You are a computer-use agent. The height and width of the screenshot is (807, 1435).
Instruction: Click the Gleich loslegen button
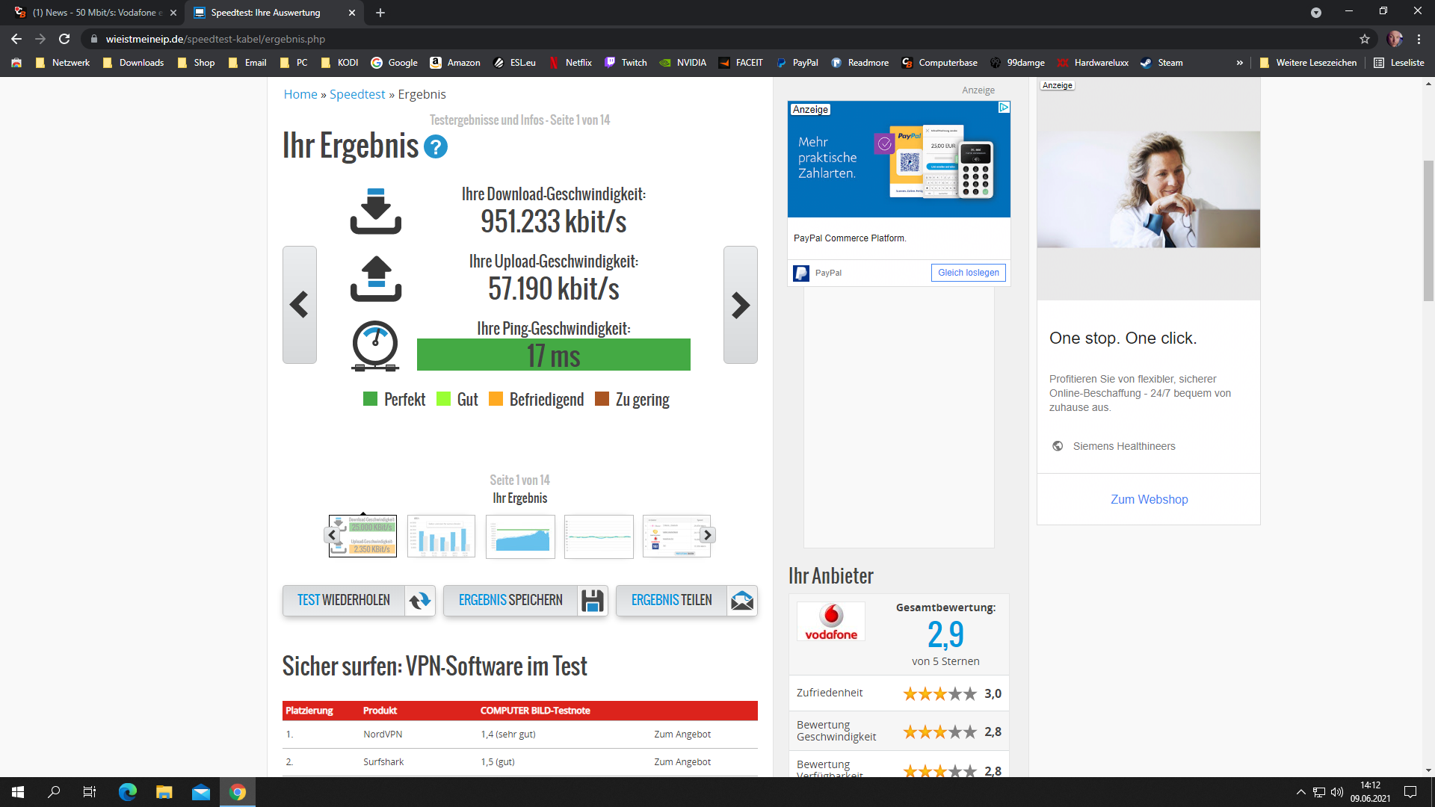[968, 273]
